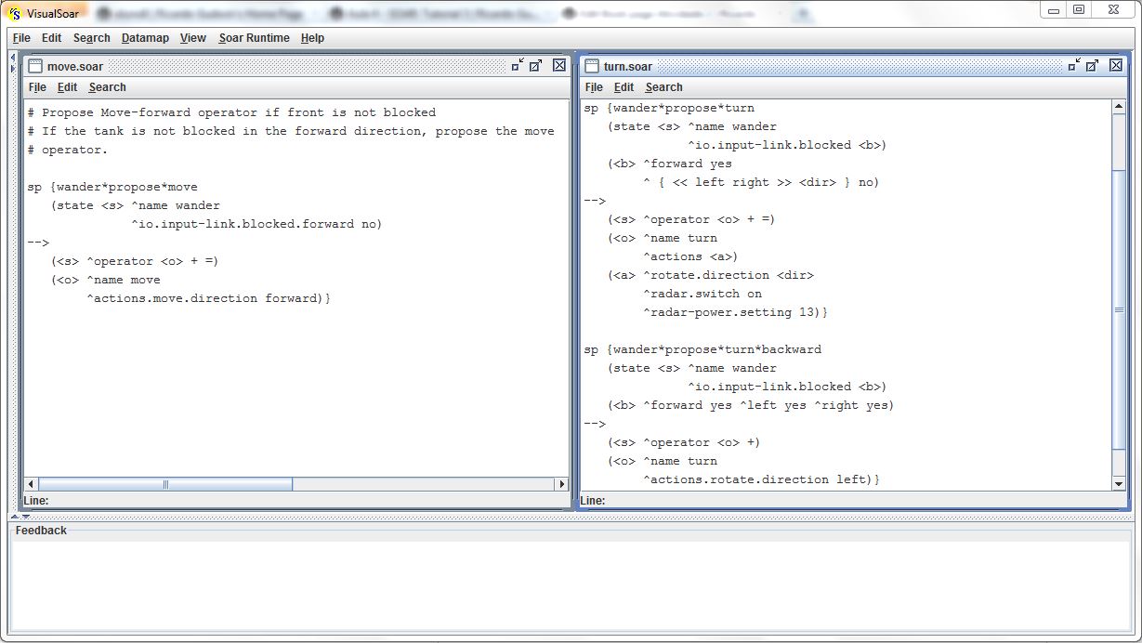1142x643 pixels.
Task: Open the main View menu
Action: 192,38
